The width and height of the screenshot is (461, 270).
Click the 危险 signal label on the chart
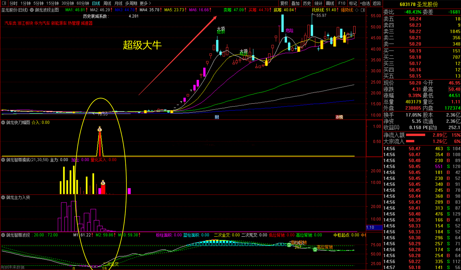point(290,30)
